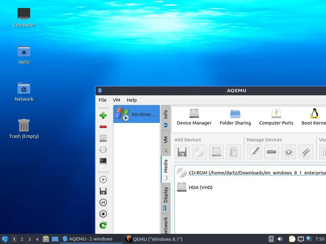Open the file manager from the taskbar
This screenshot has width=326, height=244.
pos(46,239)
